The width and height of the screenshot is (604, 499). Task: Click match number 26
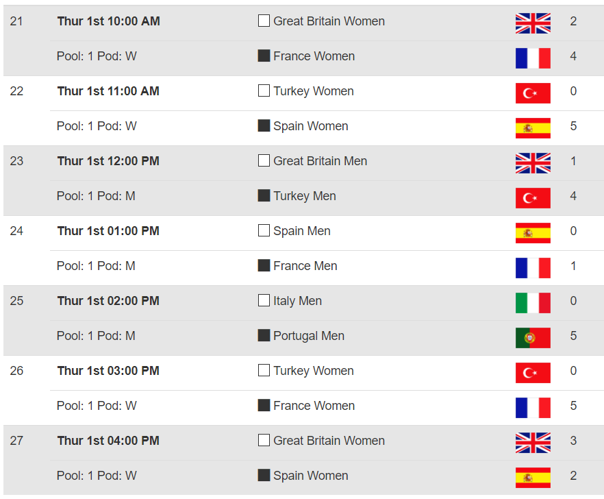pos(16,371)
